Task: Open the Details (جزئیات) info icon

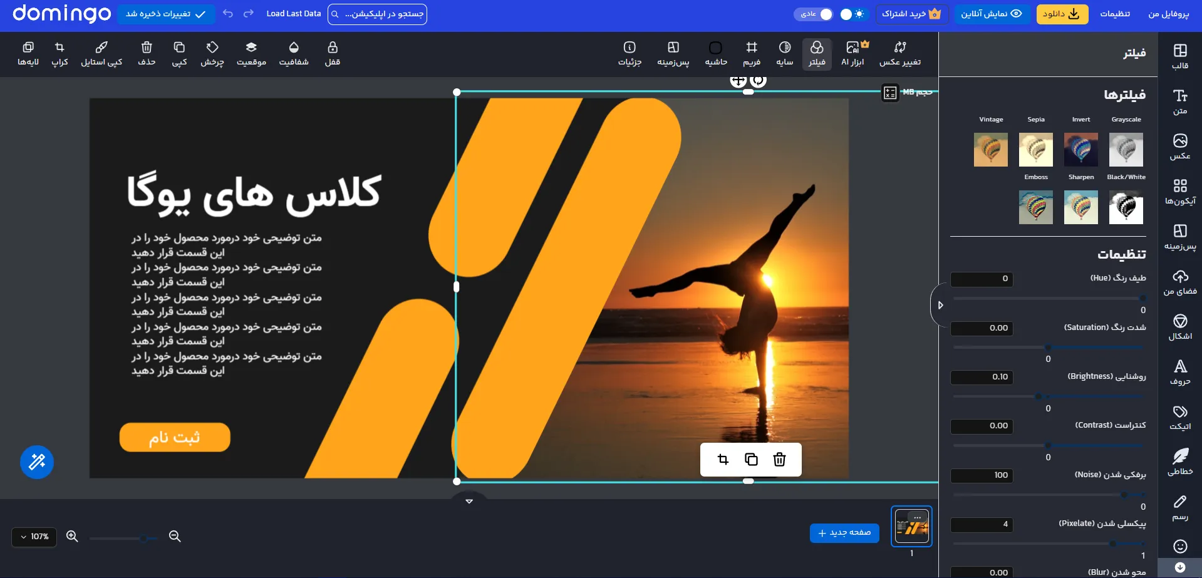Action: tap(629, 54)
